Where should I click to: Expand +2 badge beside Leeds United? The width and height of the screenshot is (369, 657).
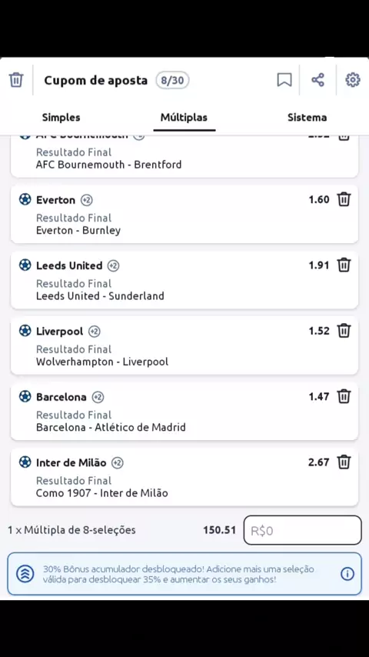coord(113,265)
